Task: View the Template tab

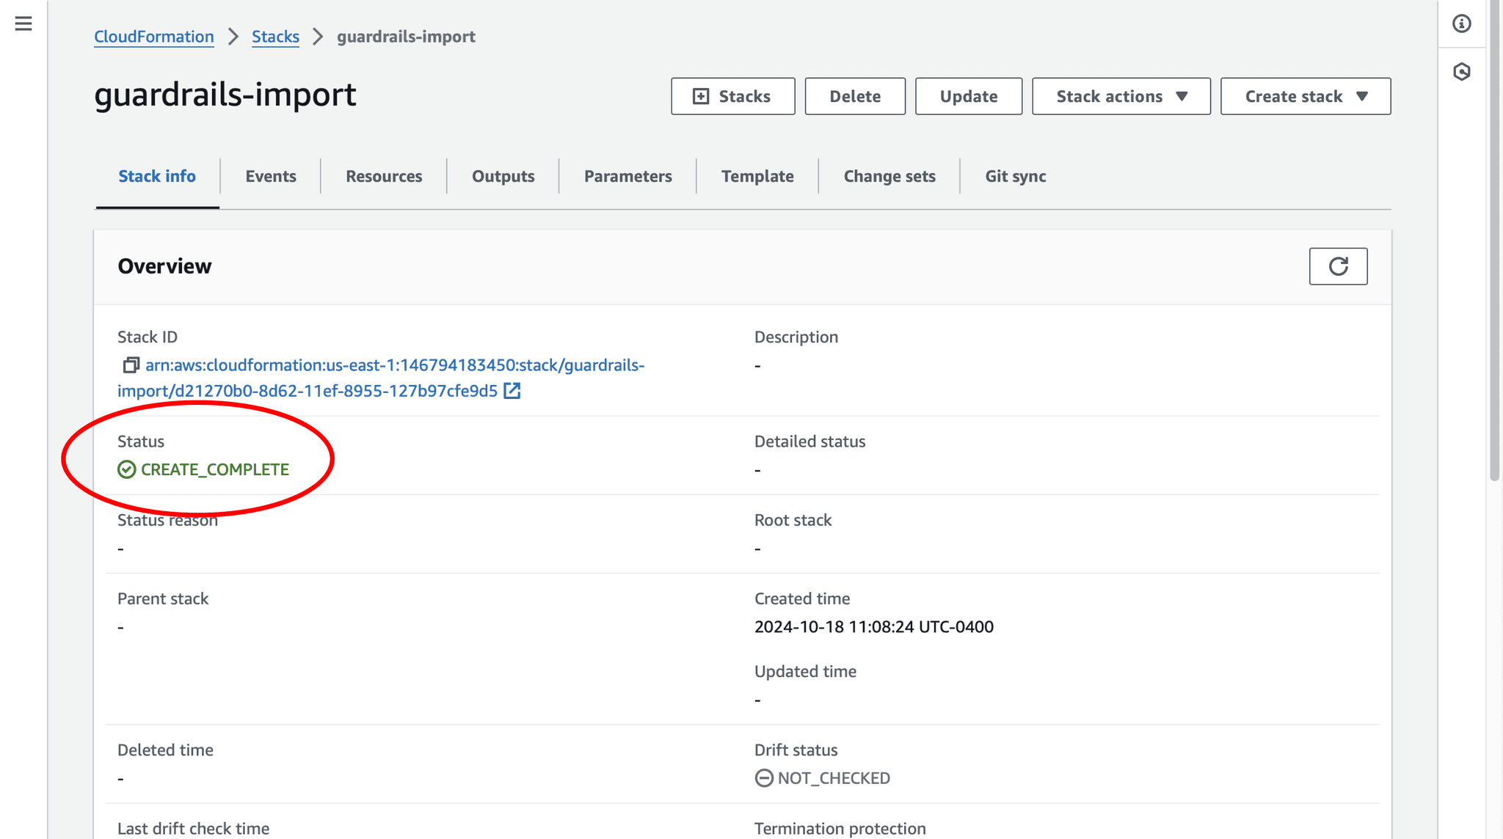Action: pyautogui.click(x=757, y=176)
